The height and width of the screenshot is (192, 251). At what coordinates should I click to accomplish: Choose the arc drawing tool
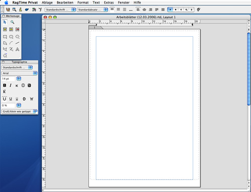pos(11,43)
